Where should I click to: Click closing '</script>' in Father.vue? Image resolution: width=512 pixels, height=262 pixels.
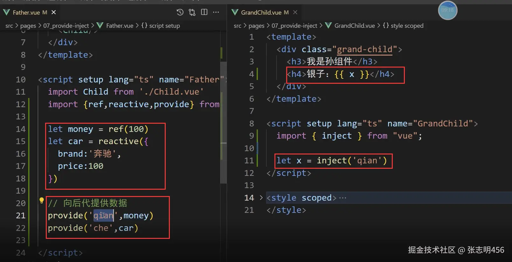point(60,253)
